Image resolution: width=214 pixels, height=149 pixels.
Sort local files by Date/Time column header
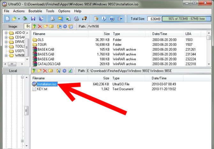[159, 78]
